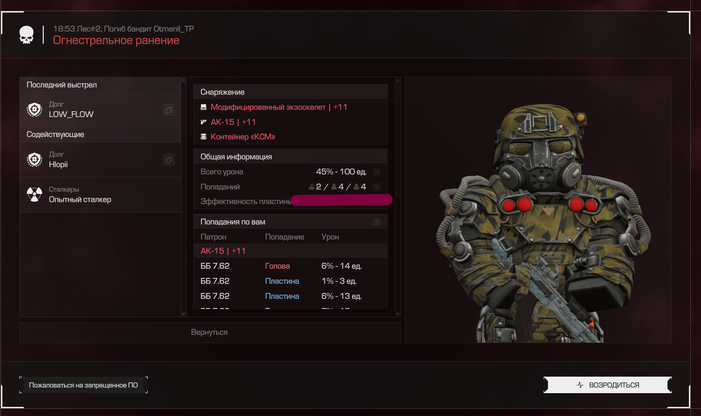The width and height of the screenshot is (701, 416).
Task: Click the skull death icon
Action: click(x=27, y=35)
